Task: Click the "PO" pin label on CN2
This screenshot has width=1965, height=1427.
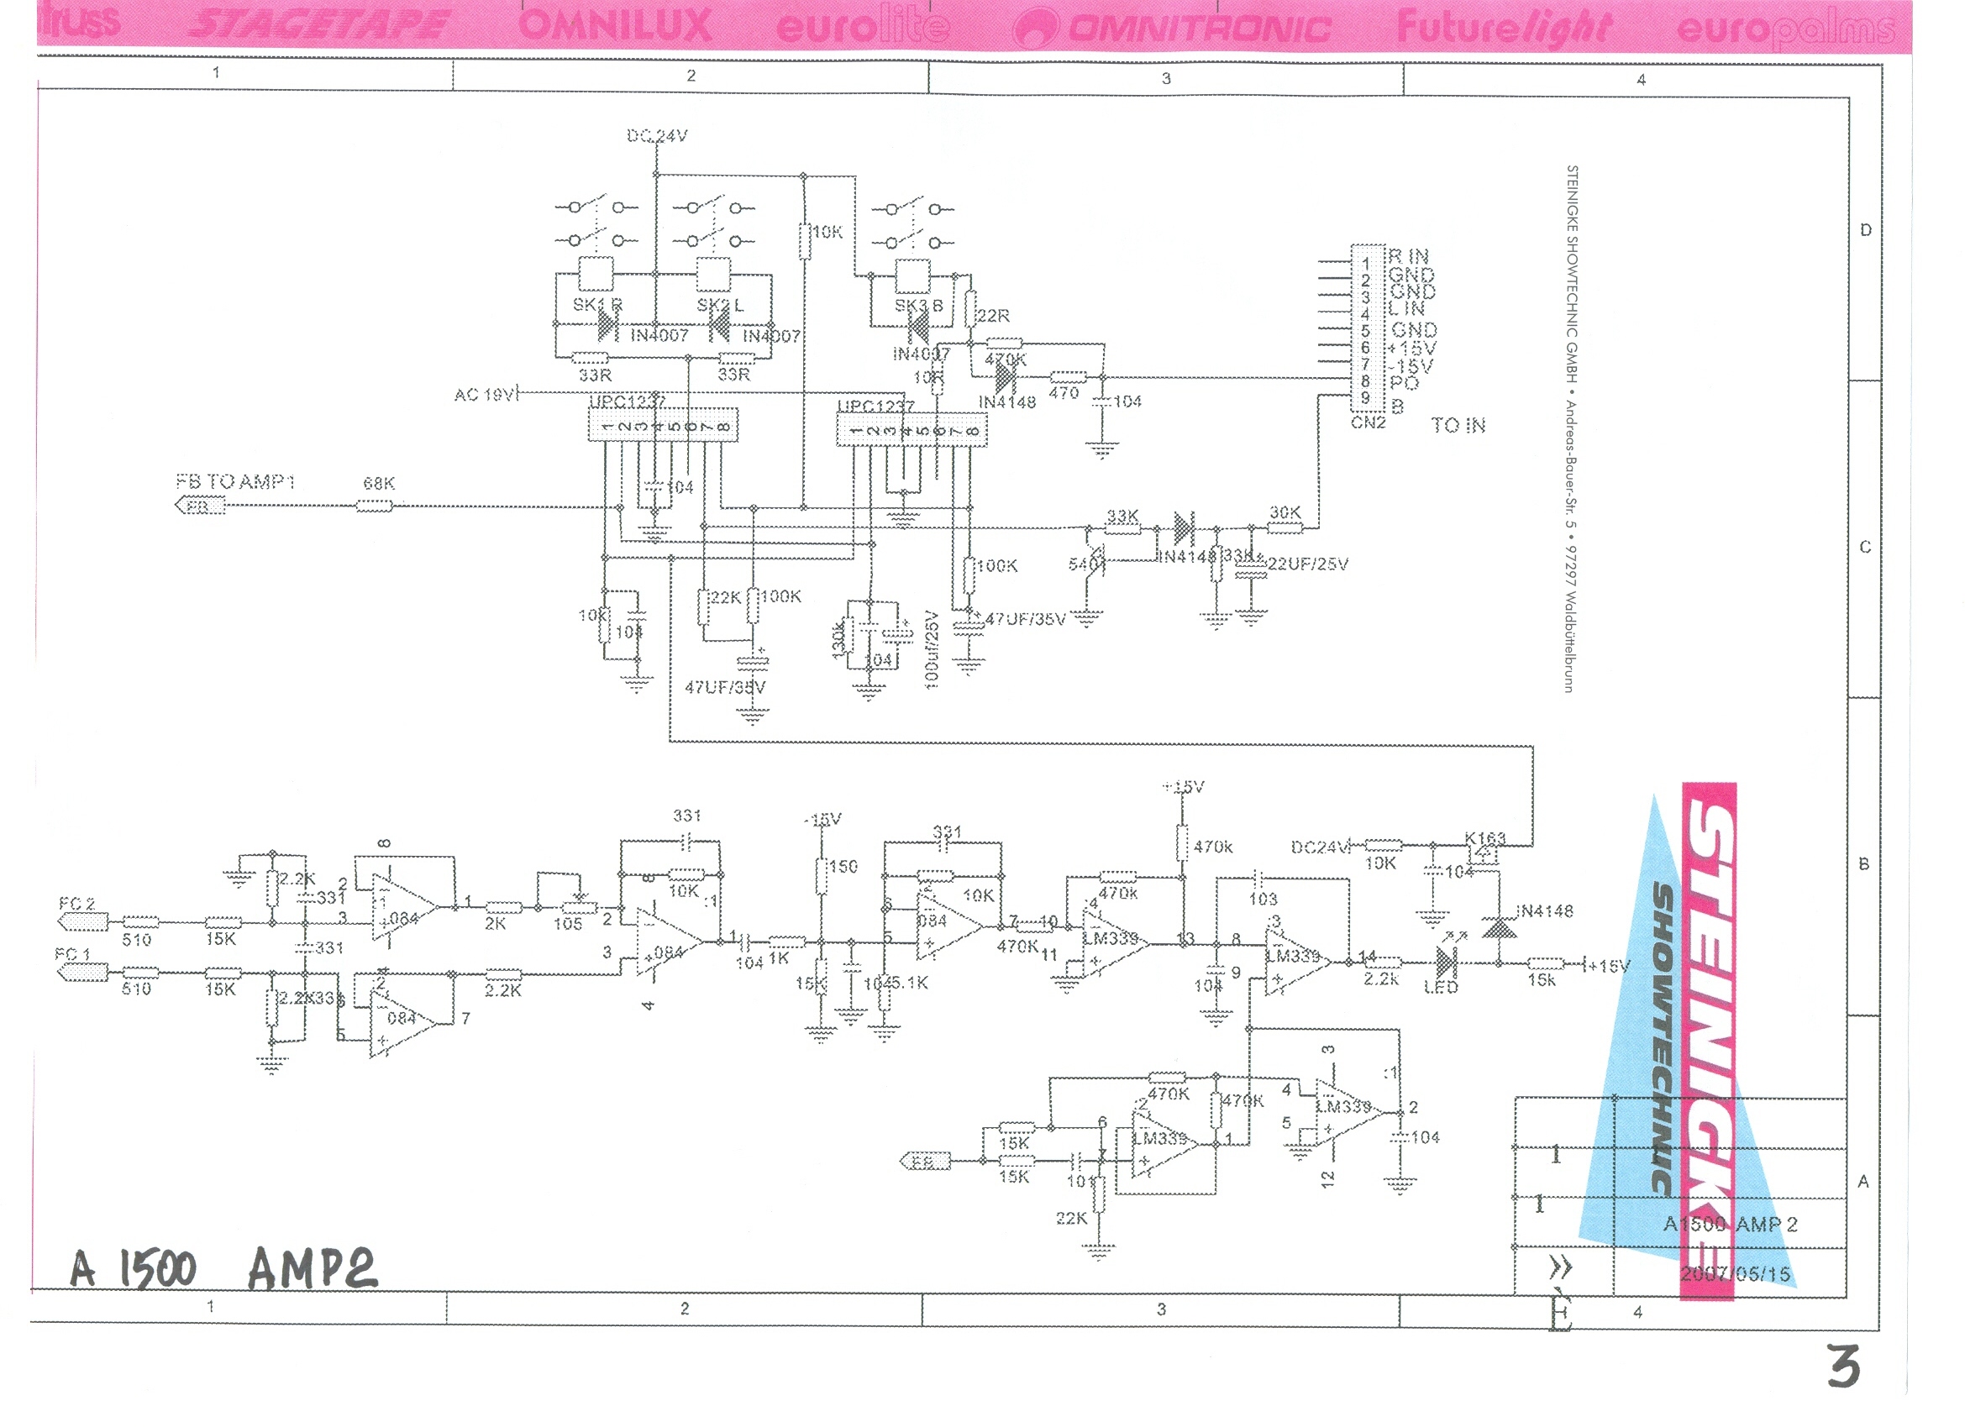Action: click(x=1404, y=382)
